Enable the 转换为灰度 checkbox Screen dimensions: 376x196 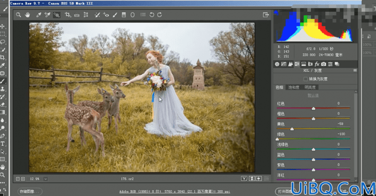pyautogui.click(x=306, y=79)
